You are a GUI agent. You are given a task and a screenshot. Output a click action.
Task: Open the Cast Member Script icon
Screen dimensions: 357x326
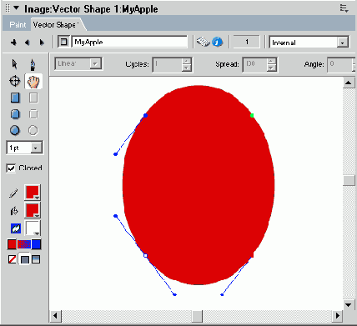204,42
